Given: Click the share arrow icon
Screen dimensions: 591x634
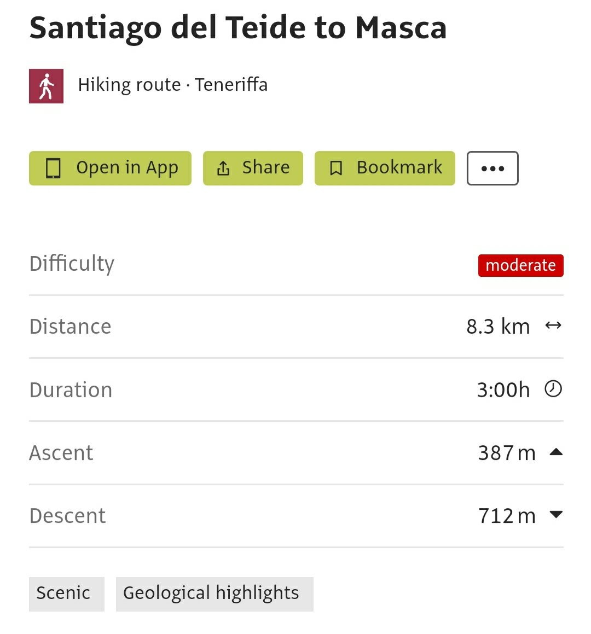Looking at the screenshot, I should coord(223,168).
